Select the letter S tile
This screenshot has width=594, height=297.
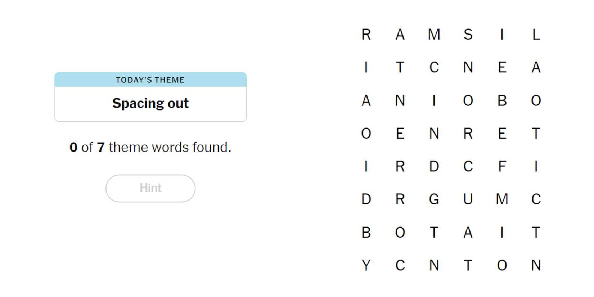[468, 35]
